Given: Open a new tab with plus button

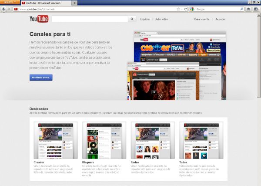Looking at the screenshot, I should click(x=74, y=3).
